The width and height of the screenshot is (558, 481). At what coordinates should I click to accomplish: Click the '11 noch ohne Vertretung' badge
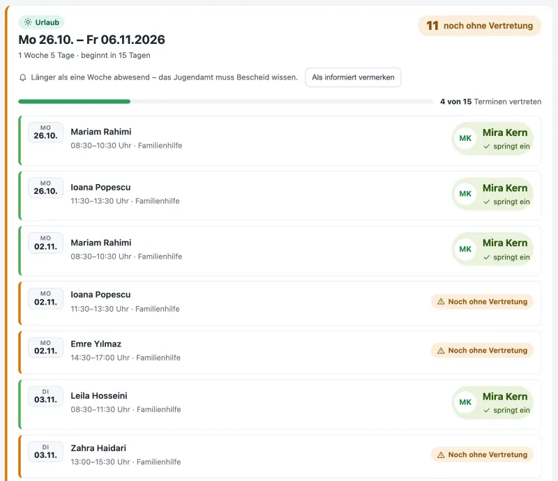(x=479, y=26)
